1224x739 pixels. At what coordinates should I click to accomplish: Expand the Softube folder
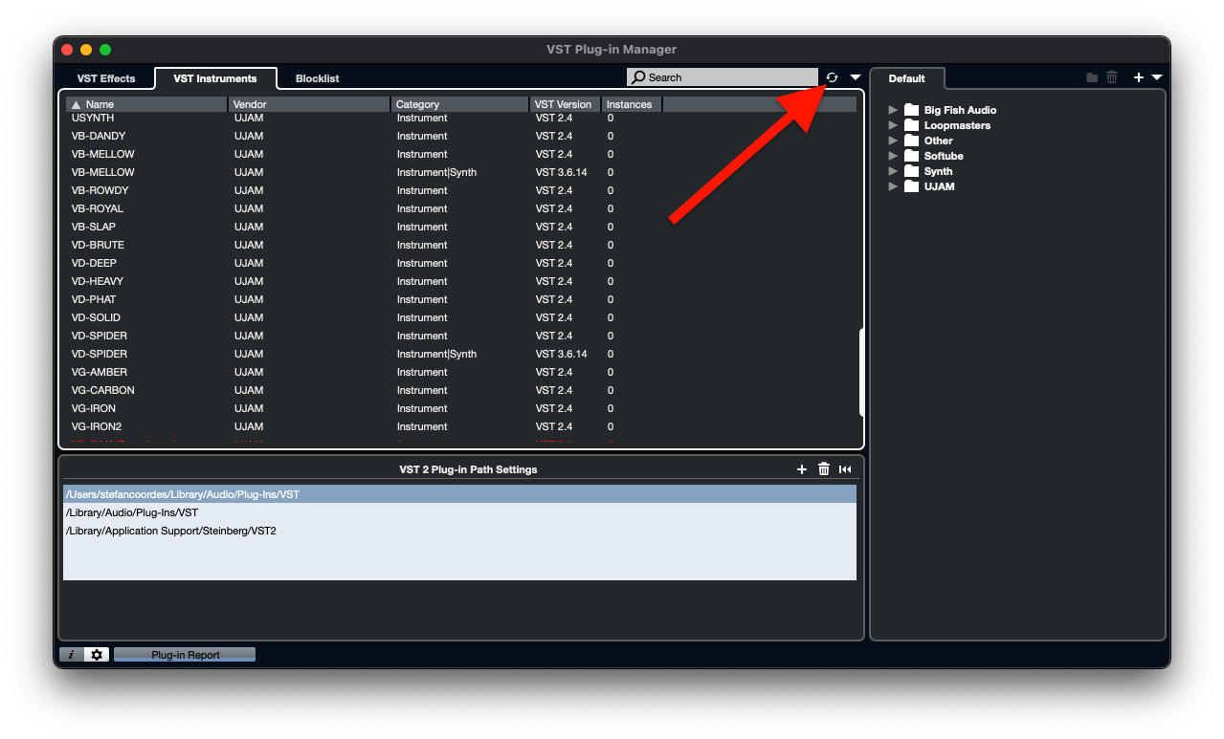coord(893,156)
